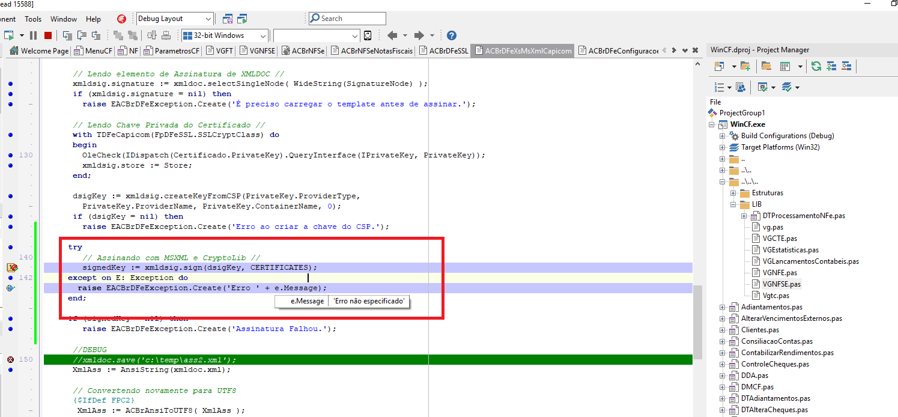The image size is (898, 417).
Task: Click the Run button in the toolbar
Action: (x=9, y=35)
